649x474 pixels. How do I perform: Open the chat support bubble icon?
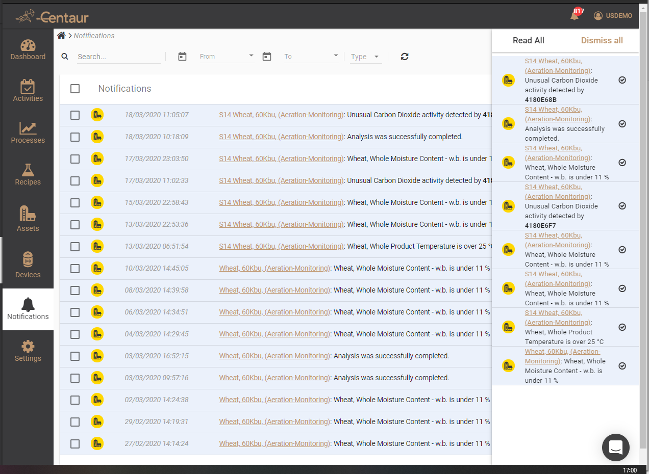coord(615,447)
